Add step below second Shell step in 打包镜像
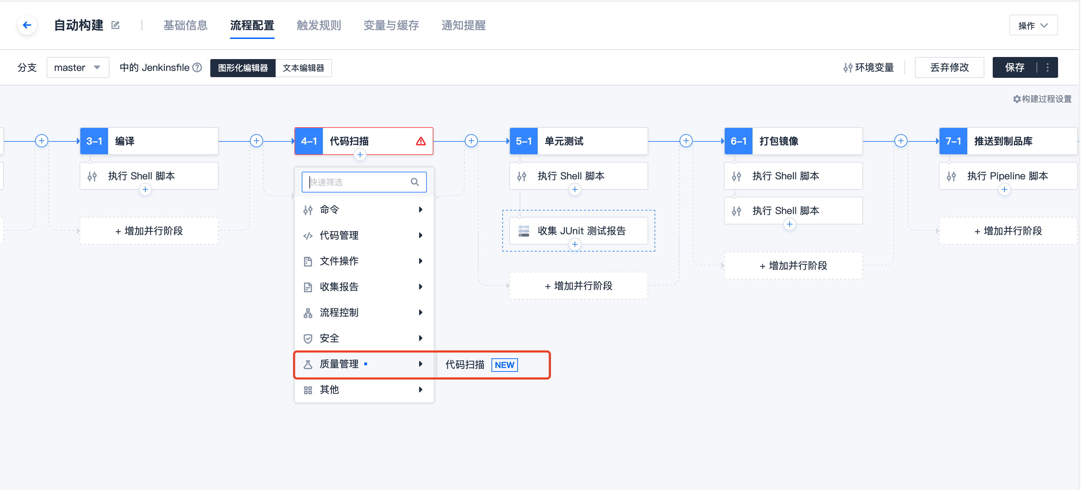The image size is (1081, 490). [790, 224]
